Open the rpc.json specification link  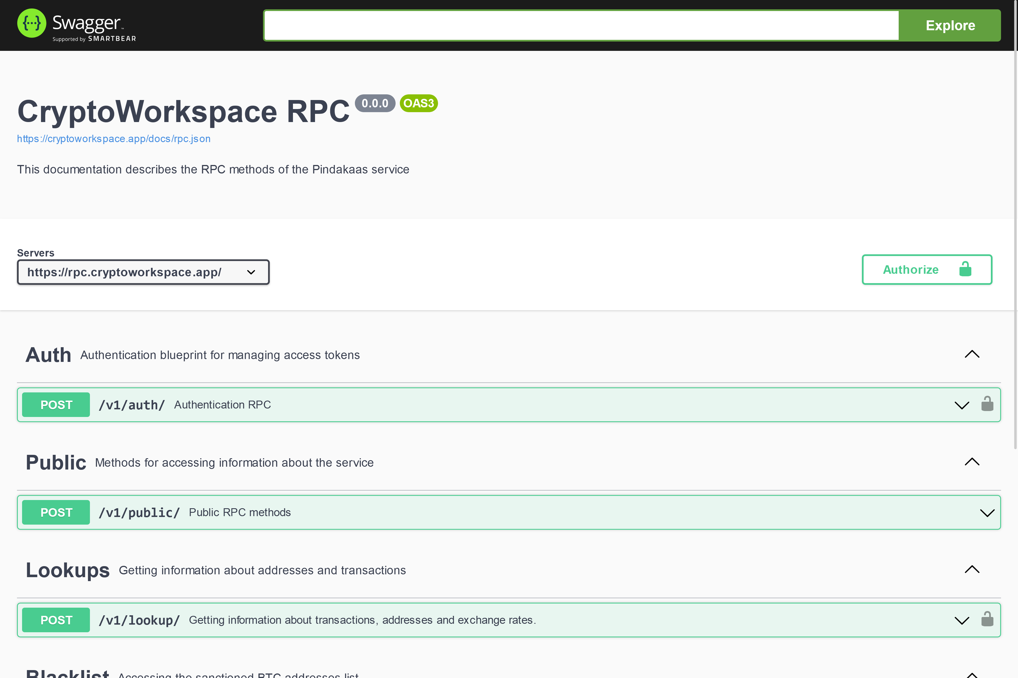pyautogui.click(x=113, y=138)
